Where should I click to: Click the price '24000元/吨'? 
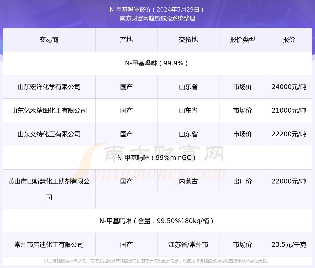(x=289, y=87)
